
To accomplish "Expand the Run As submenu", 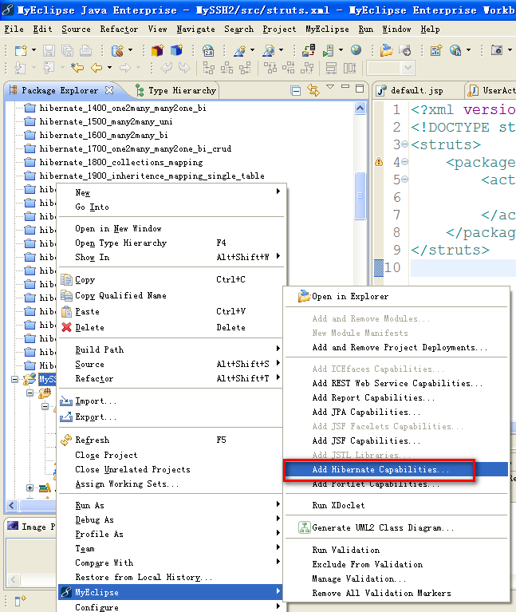I will 171,505.
